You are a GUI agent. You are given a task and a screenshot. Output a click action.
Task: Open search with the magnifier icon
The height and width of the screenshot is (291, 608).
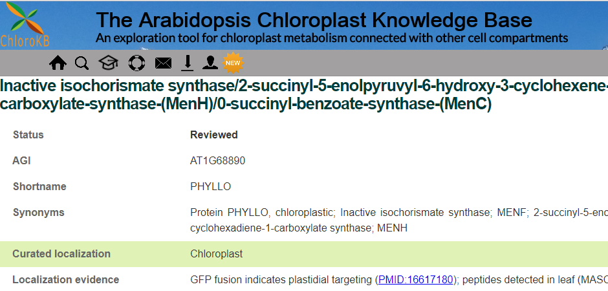click(81, 63)
